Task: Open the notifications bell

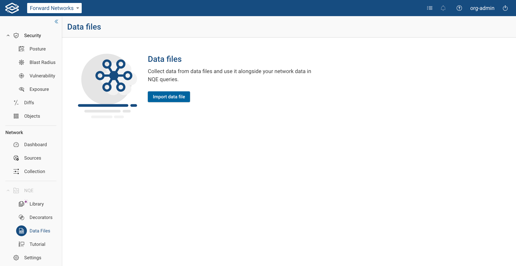Action: 443,8
